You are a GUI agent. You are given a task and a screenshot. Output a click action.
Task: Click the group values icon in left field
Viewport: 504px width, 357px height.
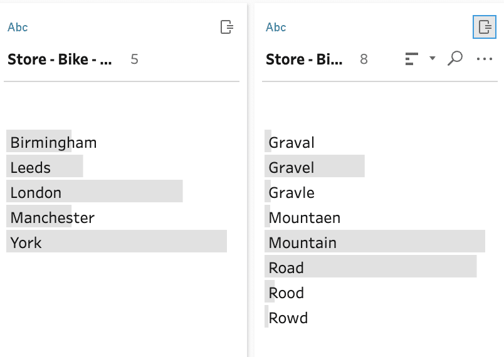coord(226,27)
